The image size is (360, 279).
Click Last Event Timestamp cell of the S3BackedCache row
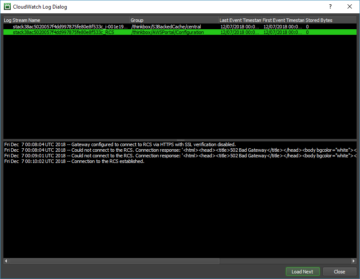point(240,27)
